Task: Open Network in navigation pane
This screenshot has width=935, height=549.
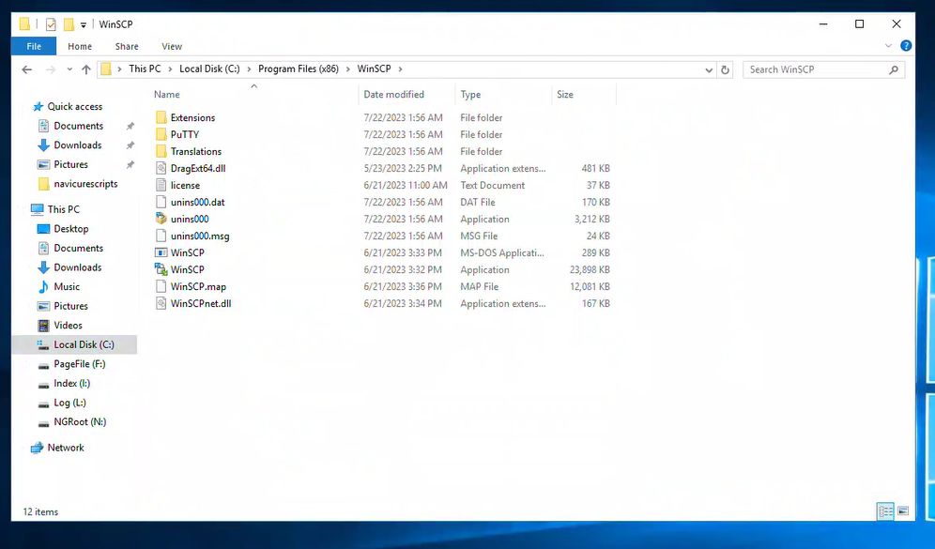Action: 66,448
